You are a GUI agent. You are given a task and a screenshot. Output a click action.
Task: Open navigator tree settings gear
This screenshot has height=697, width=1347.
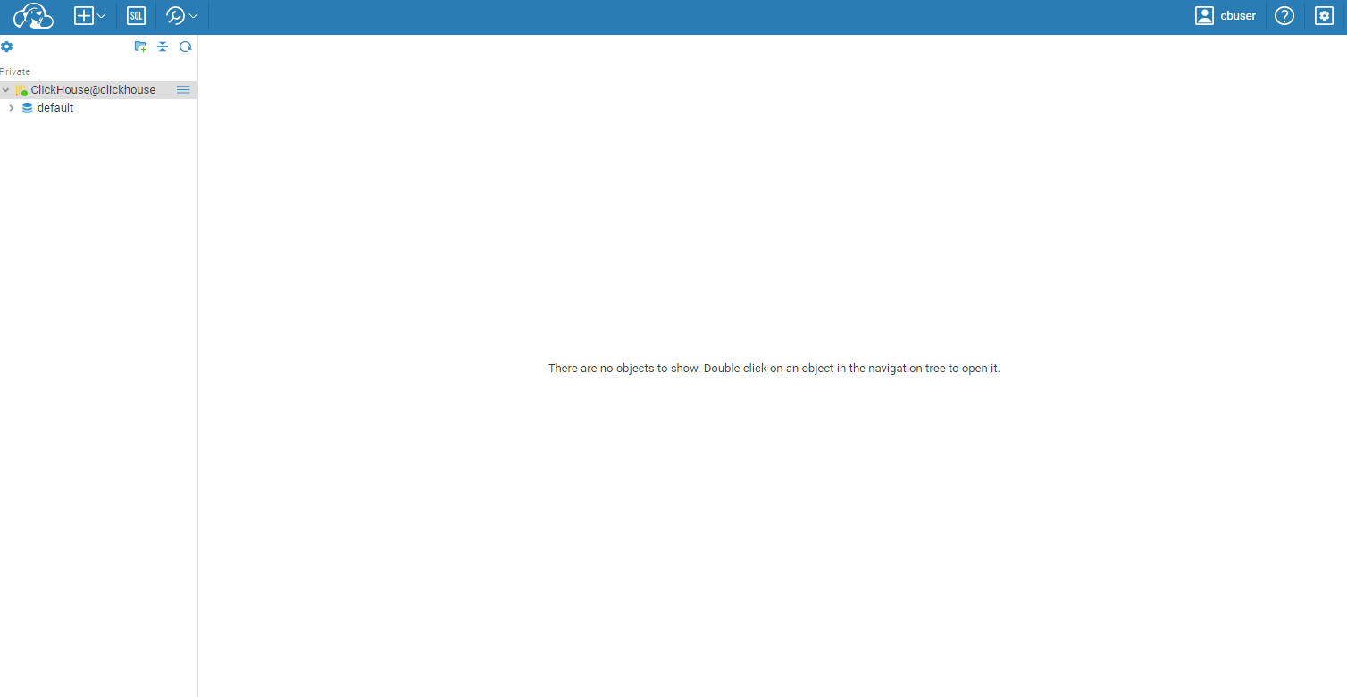(x=7, y=46)
